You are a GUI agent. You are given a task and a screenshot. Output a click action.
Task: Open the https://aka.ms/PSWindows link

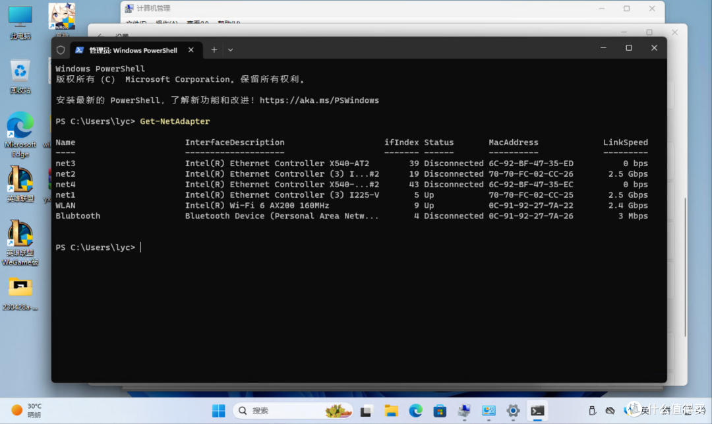[x=319, y=100]
